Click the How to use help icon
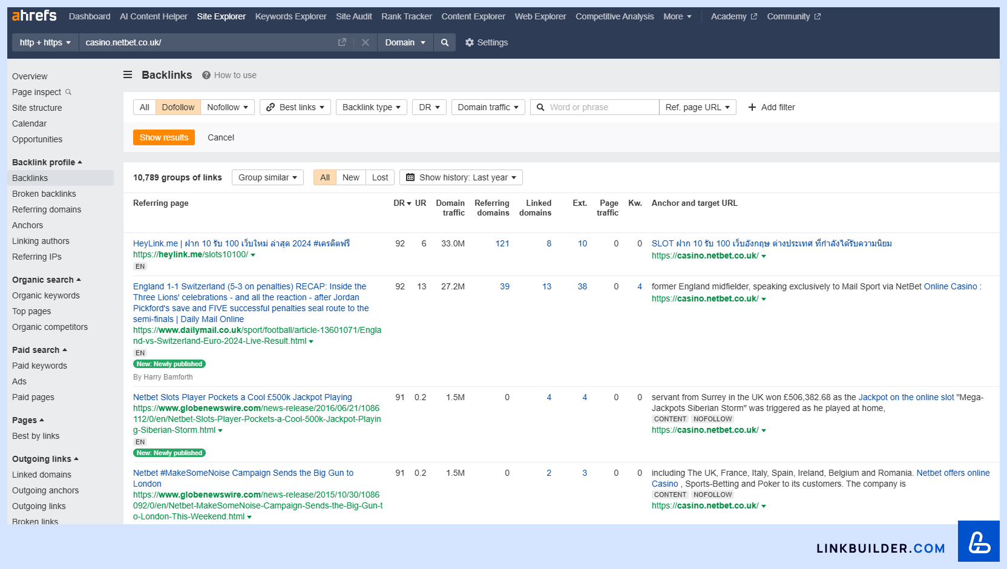This screenshot has width=1007, height=569. pos(206,75)
